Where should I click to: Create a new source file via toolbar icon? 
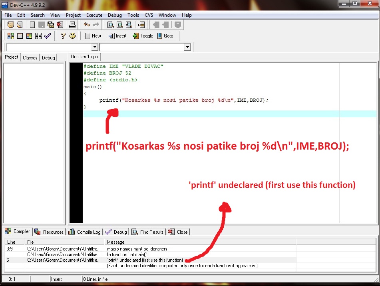click(x=32, y=25)
